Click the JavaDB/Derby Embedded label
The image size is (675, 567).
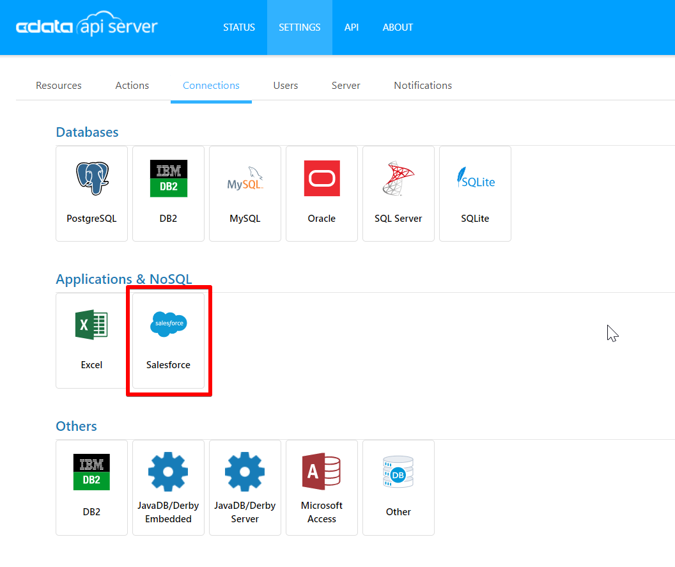[x=168, y=512]
